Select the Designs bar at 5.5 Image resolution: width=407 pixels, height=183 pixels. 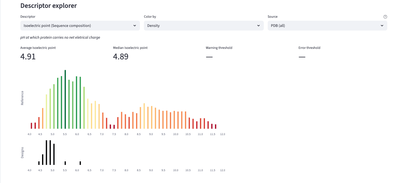(x=65, y=163)
